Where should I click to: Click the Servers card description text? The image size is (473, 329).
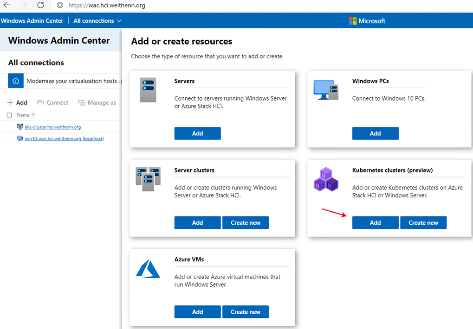coord(231,102)
